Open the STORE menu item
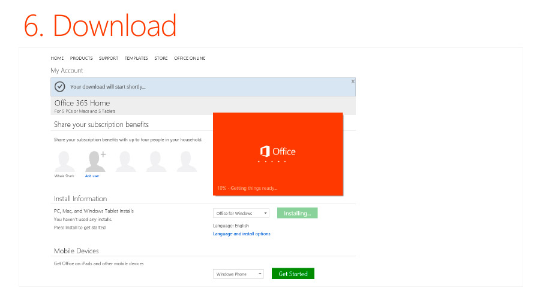 pyautogui.click(x=161, y=59)
